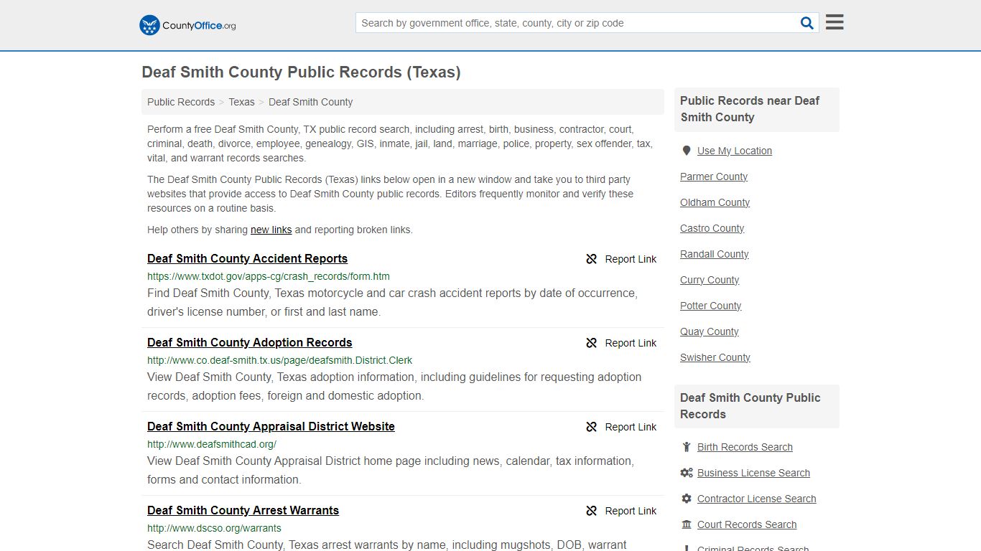
Task: Open Curry County records
Action: pos(710,280)
